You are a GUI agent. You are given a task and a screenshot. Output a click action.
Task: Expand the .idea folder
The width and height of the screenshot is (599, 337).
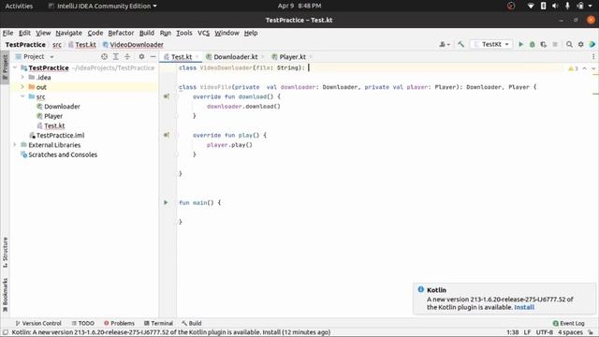pos(22,77)
